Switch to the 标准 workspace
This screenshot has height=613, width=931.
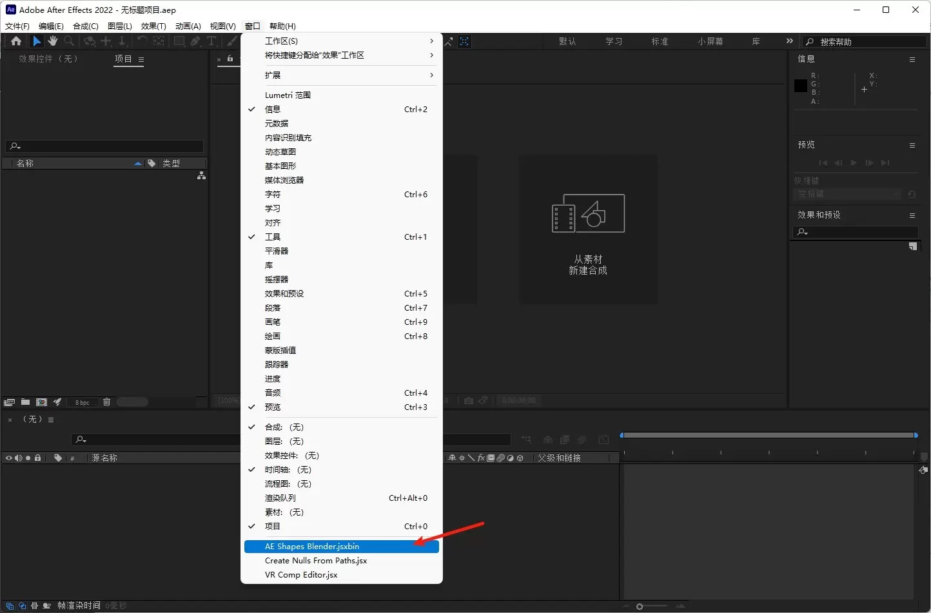pyautogui.click(x=660, y=41)
